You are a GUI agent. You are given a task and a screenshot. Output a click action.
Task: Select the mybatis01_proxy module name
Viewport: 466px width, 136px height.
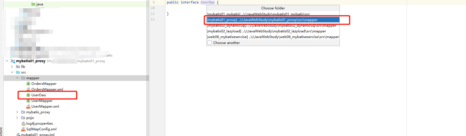(x=31, y=61)
